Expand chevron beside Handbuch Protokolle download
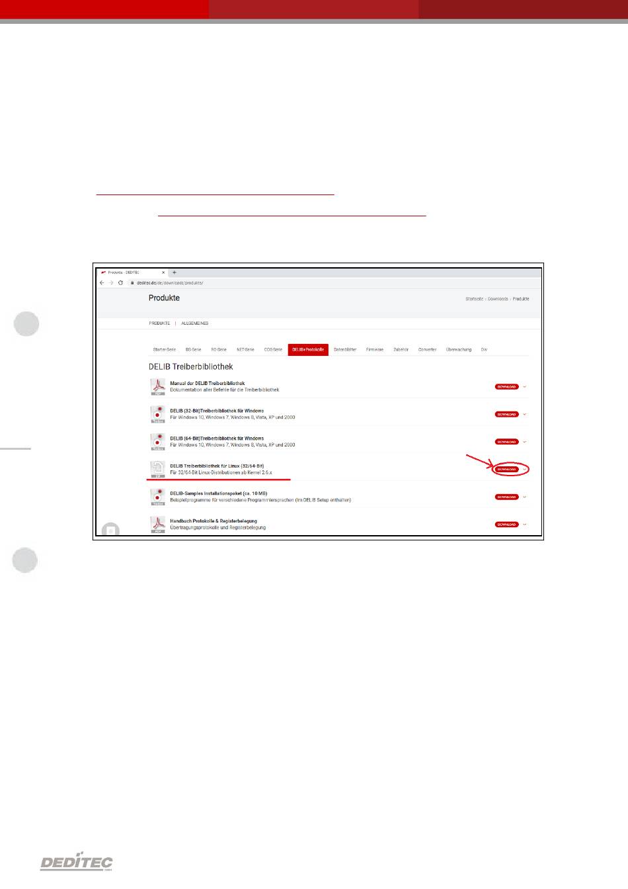This screenshot has width=628, height=889. click(525, 525)
